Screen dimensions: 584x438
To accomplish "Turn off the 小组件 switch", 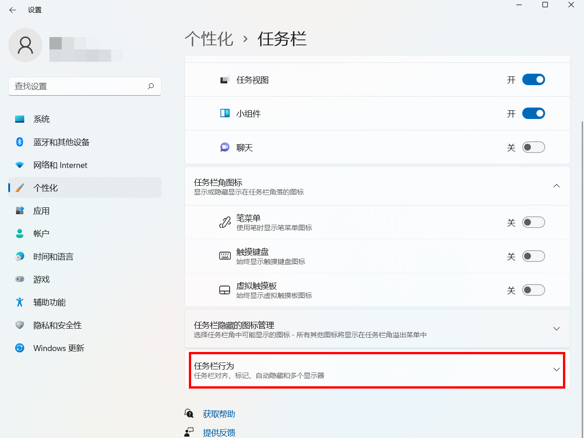I will [533, 113].
